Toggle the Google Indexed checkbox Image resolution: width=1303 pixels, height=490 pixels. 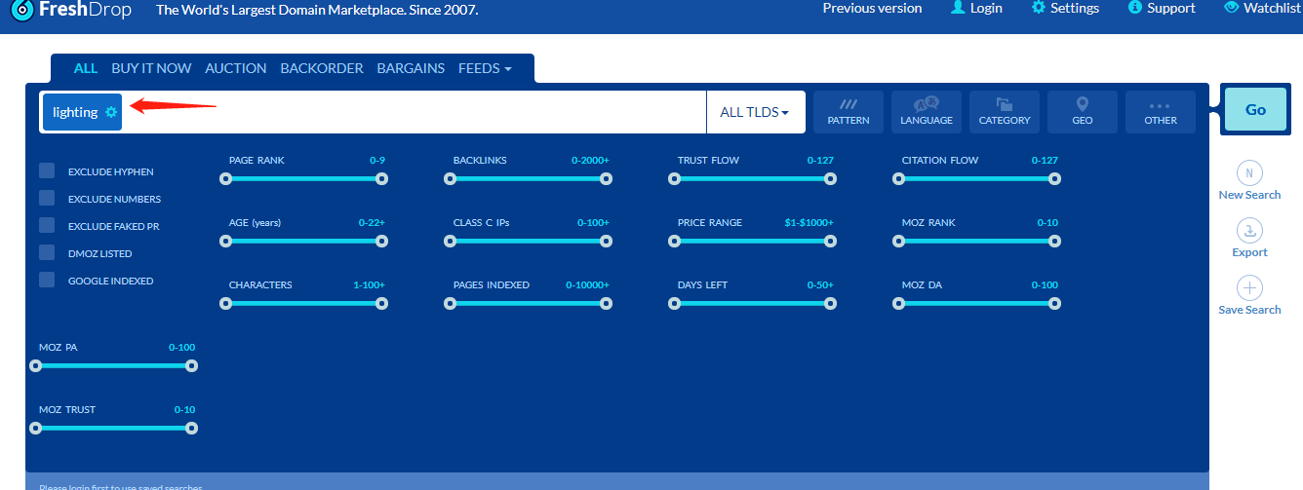47,281
